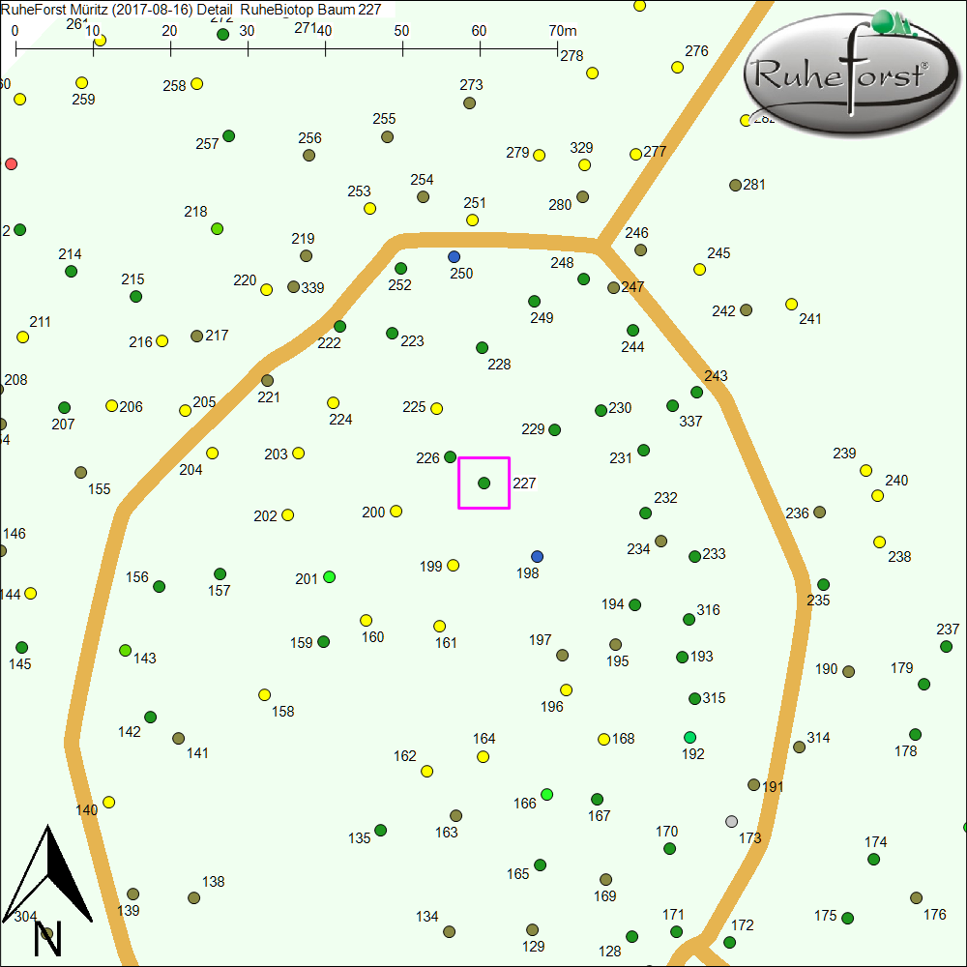Select the olive marker for tree 273
Screen dimensions: 967x967
(469, 103)
